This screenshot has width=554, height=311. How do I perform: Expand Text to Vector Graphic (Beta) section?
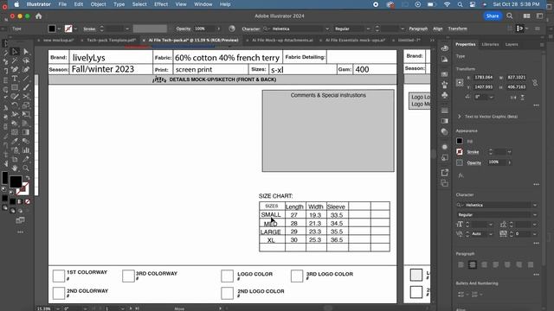pyautogui.click(x=460, y=117)
